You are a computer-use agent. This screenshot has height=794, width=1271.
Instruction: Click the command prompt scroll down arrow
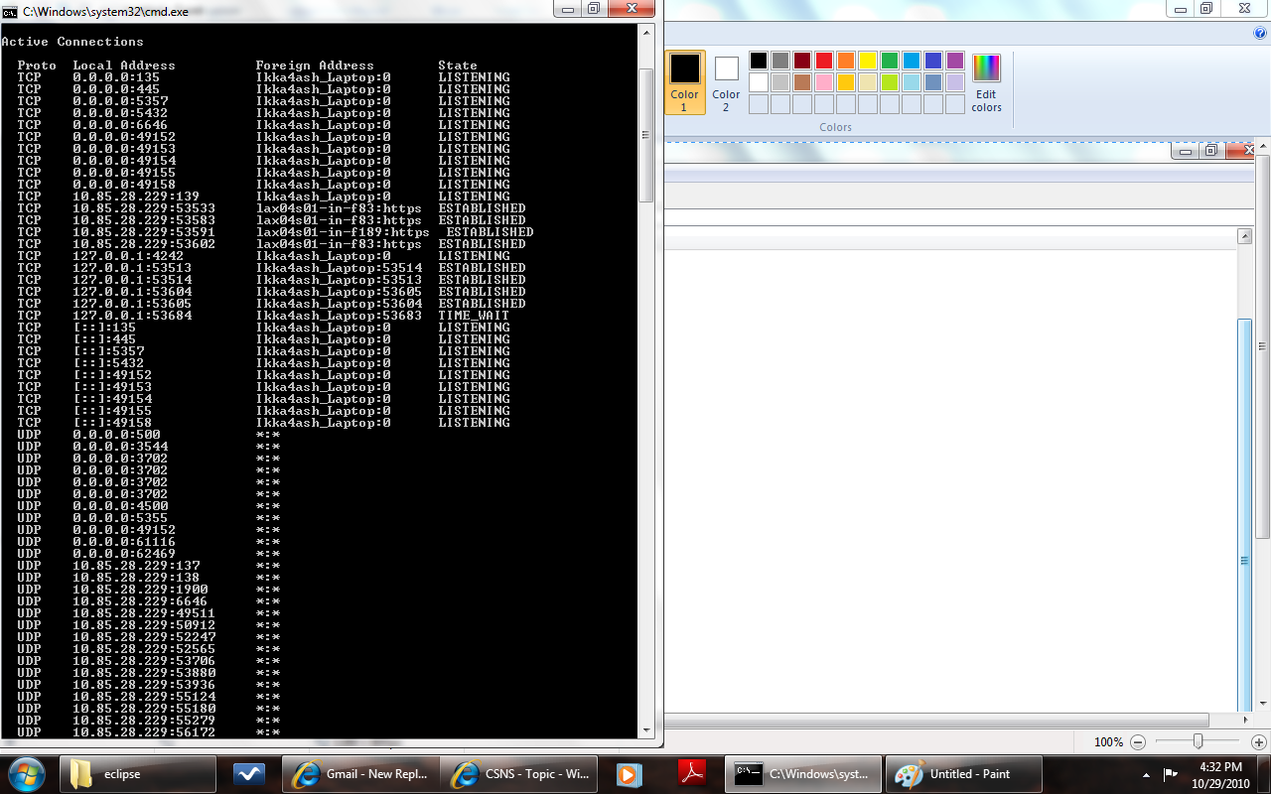(x=645, y=729)
